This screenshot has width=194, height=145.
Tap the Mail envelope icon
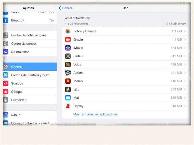(x=68, y=98)
